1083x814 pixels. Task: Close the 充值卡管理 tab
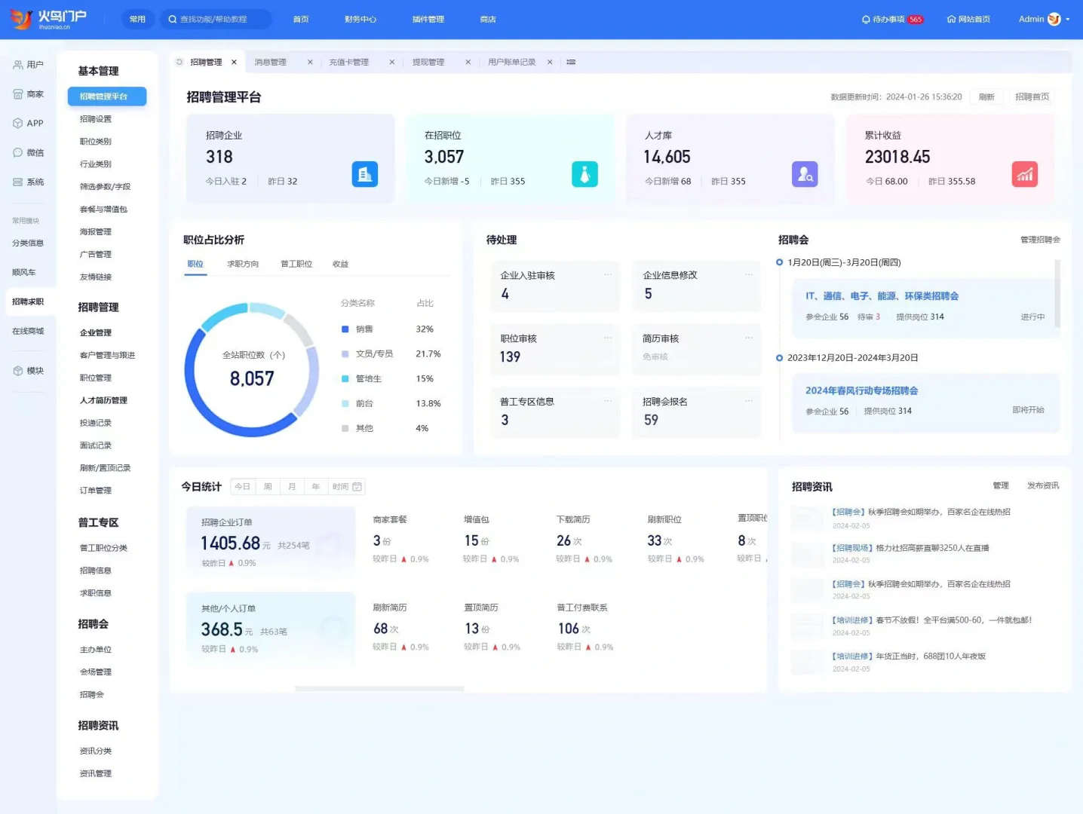tap(391, 62)
